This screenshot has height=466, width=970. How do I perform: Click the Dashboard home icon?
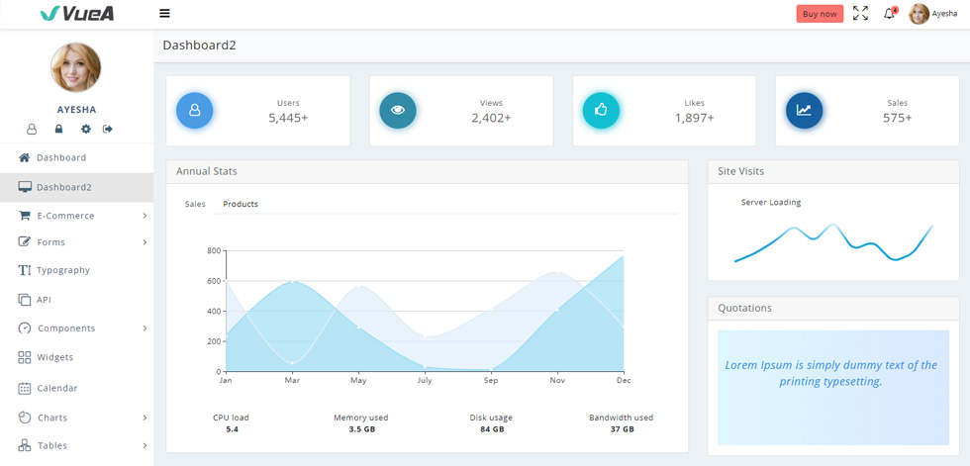click(x=24, y=157)
